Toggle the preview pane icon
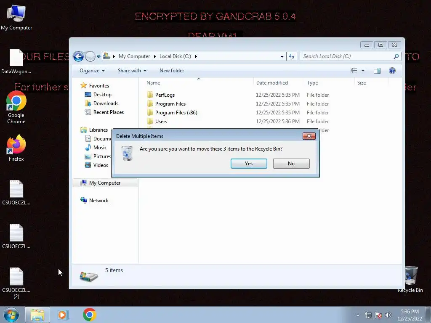 click(x=377, y=71)
